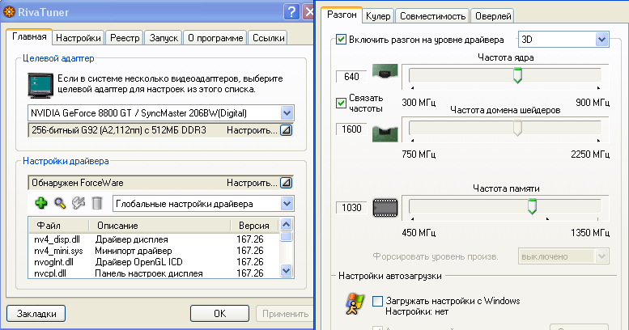Click driver file list scroll down arrow
629x330 pixels.
tap(286, 271)
